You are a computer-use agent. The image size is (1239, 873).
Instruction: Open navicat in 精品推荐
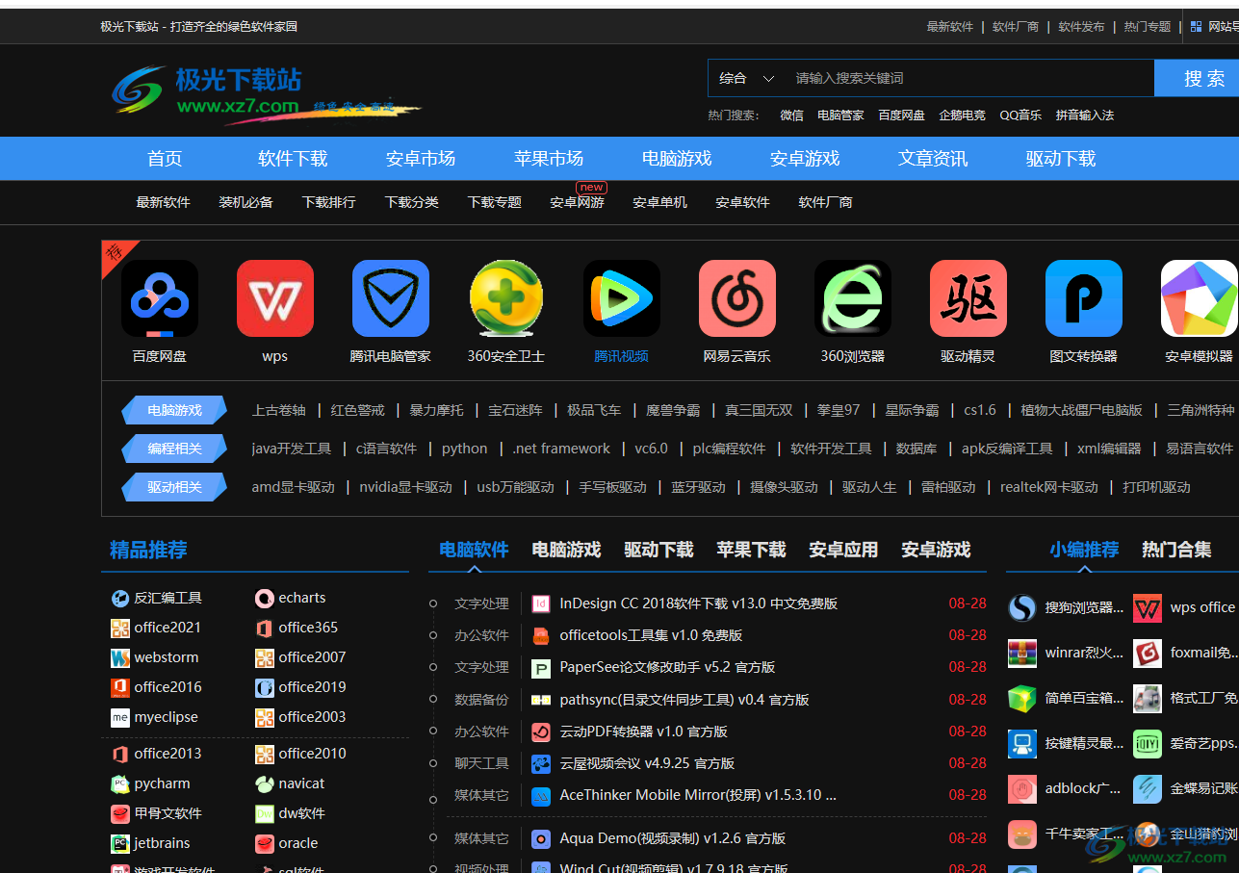tap(301, 783)
